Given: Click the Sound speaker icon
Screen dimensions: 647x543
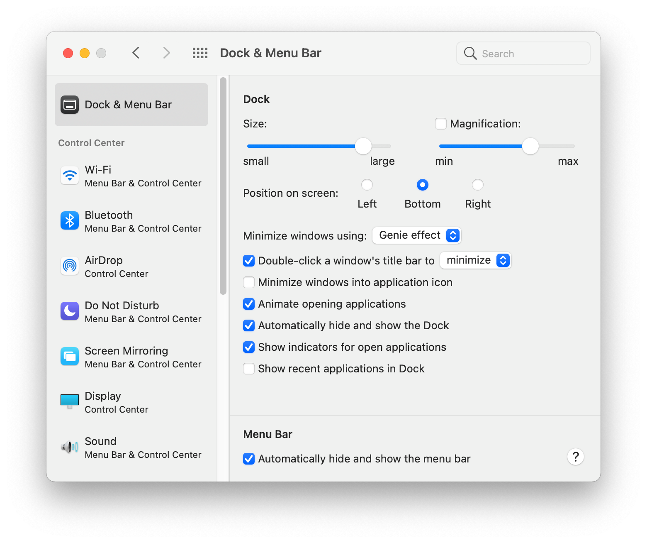Looking at the screenshot, I should (70, 447).
